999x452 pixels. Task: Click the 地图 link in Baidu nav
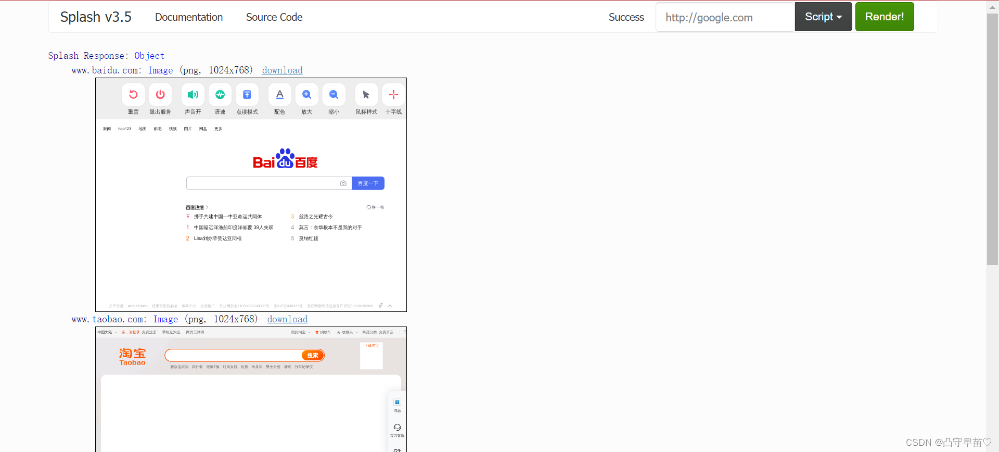(143, 129)
